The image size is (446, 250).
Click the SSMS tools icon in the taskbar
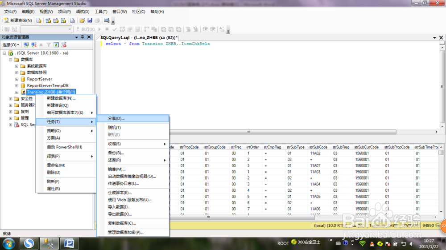coord(49,243)
